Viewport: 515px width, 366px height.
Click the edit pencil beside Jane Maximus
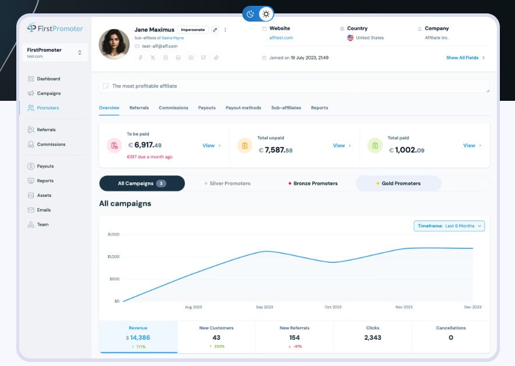pos(216,29)
